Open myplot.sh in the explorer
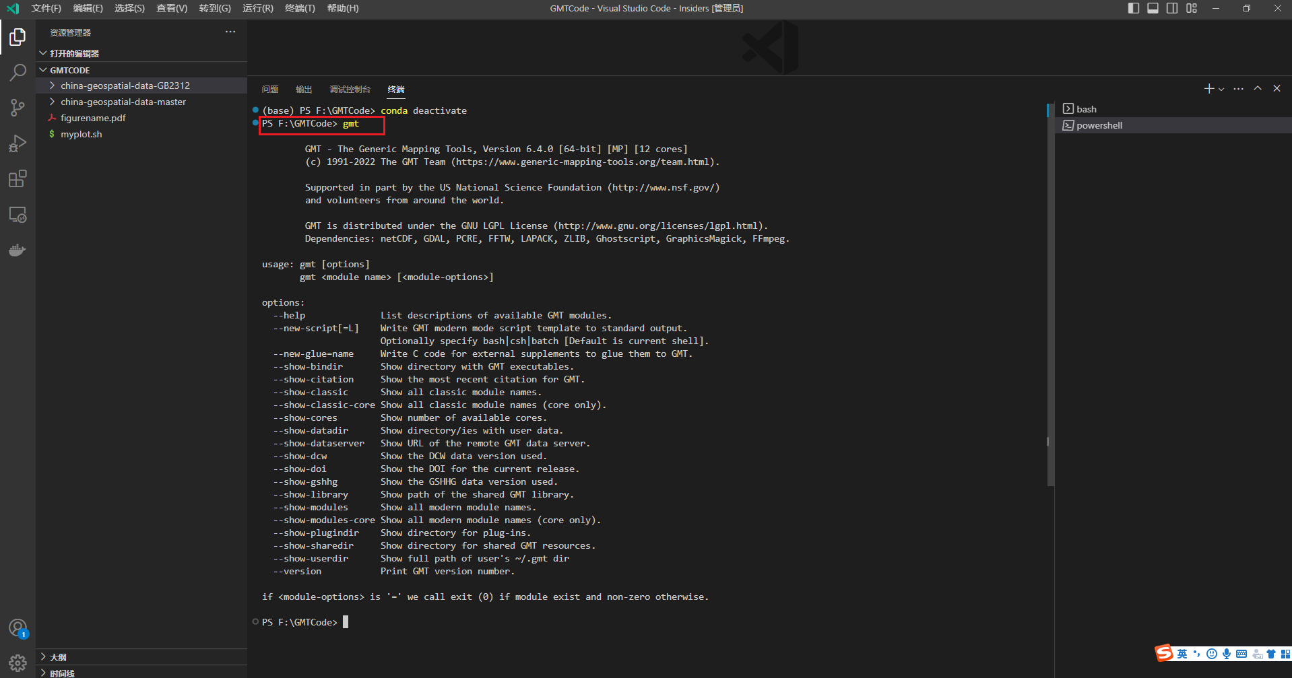This screenshot has width=1292, height=678. 141,134
